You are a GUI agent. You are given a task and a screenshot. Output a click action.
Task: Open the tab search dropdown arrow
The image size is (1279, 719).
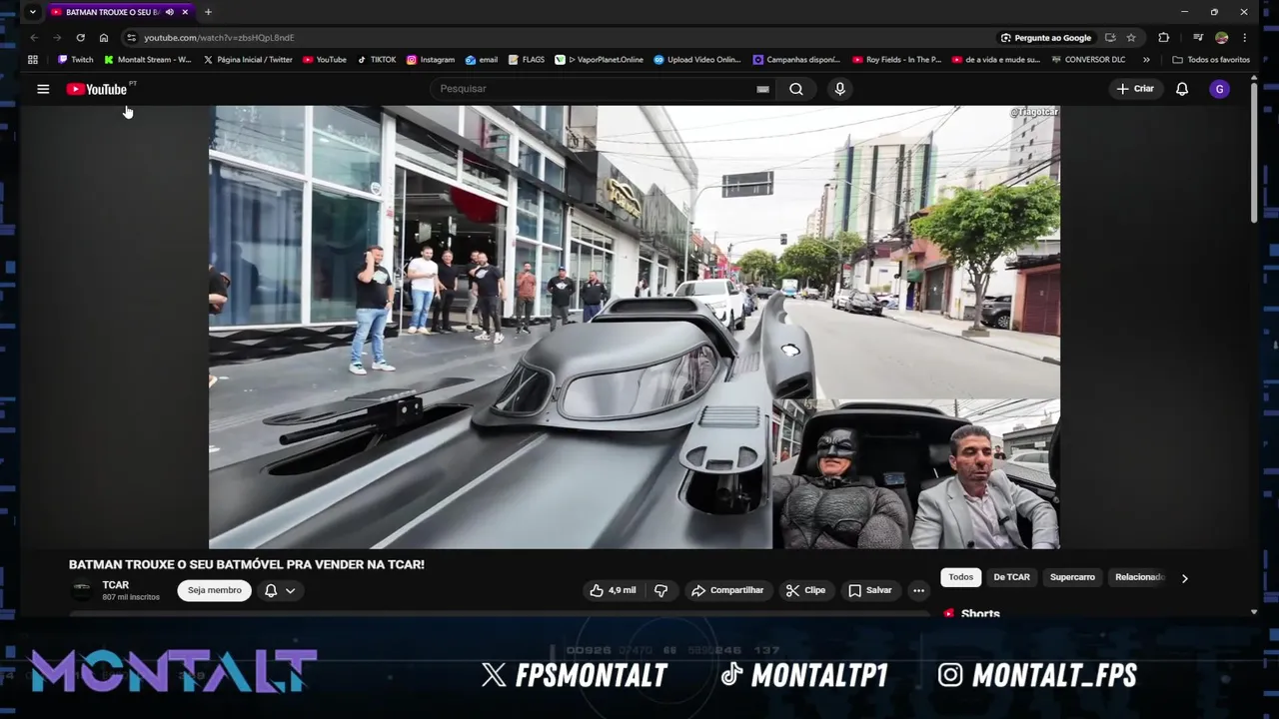[32, 12]
